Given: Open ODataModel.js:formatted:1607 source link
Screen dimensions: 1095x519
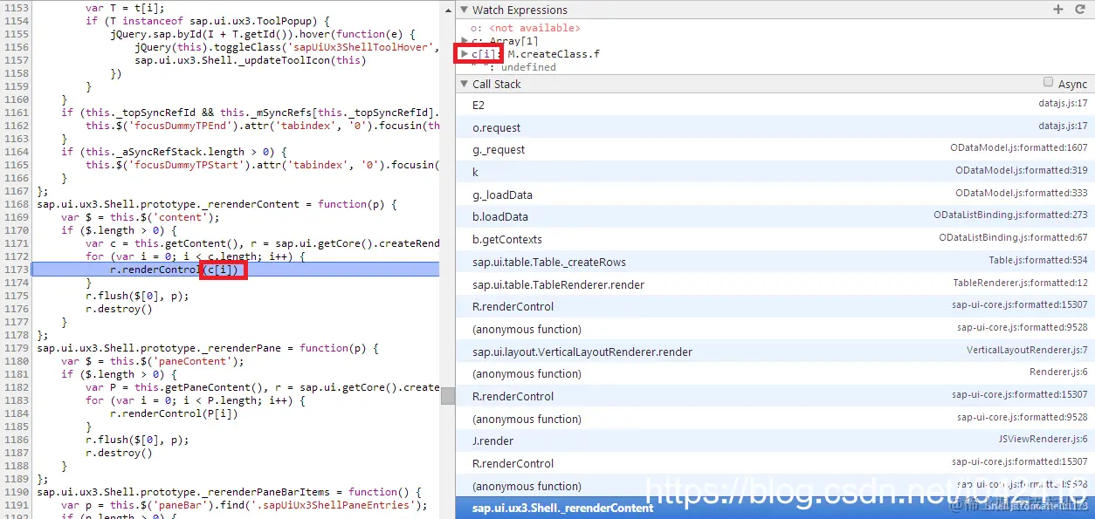Looking at the screenshot, I should click(x=1019, y=148).
